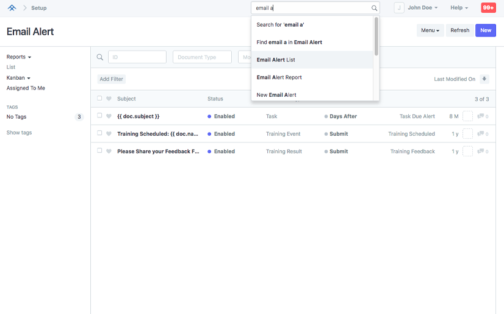Click the ERPNext home logo icon
504x314 pixels.
pos(12,8)
